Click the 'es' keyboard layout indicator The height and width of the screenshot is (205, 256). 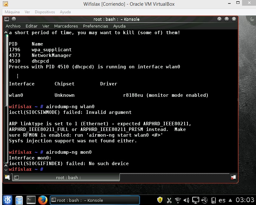tap(222, 200)
